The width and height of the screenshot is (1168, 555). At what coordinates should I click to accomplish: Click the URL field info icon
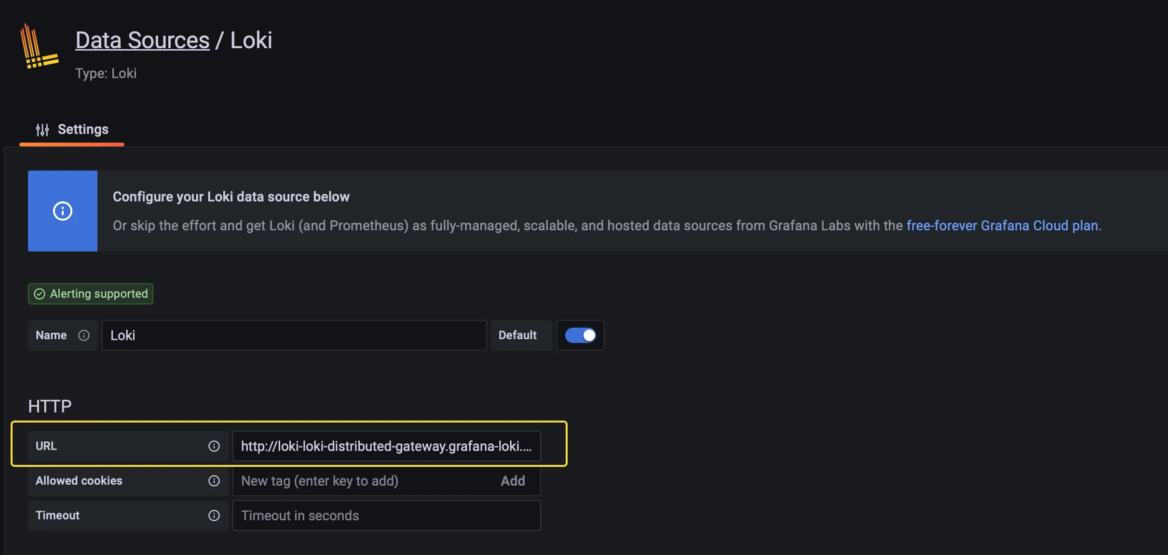point(214,446)
